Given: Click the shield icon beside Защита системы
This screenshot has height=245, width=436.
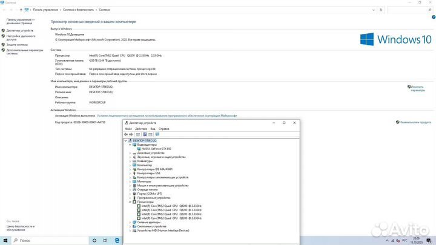Looking at the screenshot, I should point(3,44).
